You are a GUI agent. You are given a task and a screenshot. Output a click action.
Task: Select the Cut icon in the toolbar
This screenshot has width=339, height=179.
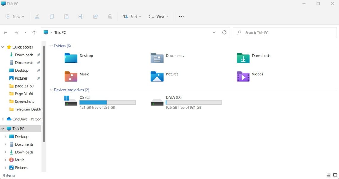coord(37,16)
